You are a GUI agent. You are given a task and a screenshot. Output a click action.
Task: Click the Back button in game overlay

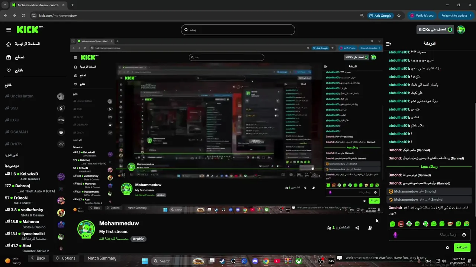(x=38, y=258)
